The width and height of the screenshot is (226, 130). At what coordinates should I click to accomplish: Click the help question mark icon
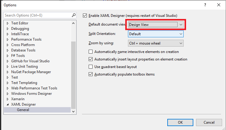coord(205,5)
